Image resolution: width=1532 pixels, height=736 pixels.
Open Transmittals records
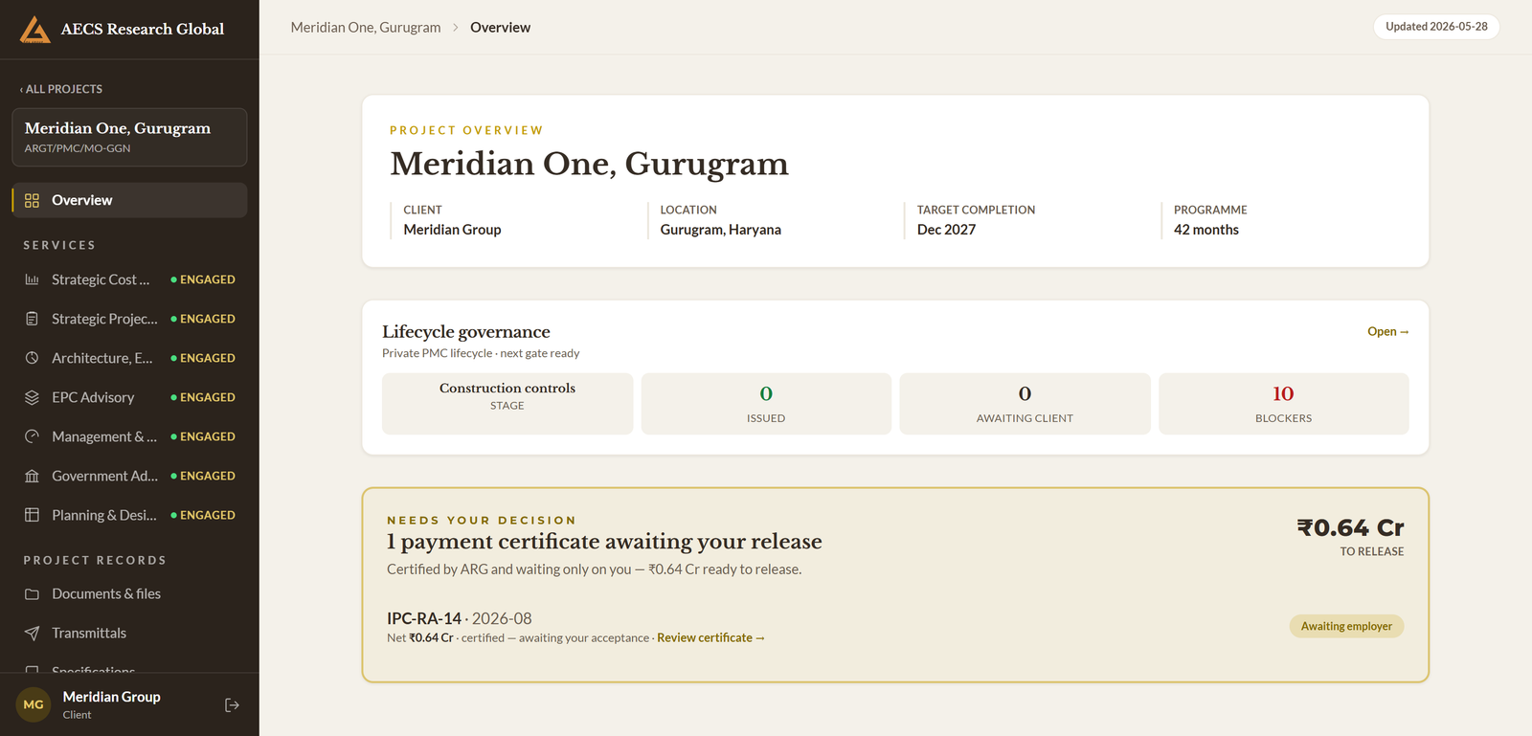click(x=129, y=634)
